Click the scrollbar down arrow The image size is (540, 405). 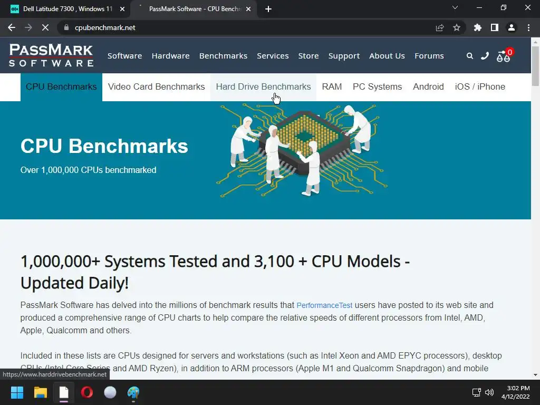pyautogui.click(x=535, y=375)
